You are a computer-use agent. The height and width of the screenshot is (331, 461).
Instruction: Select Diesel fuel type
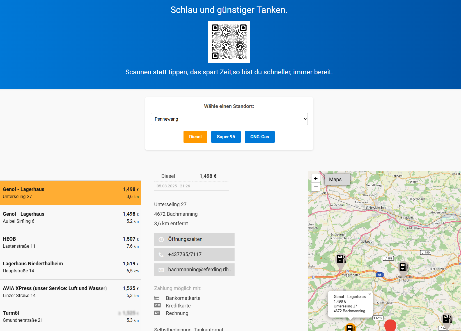195,137
